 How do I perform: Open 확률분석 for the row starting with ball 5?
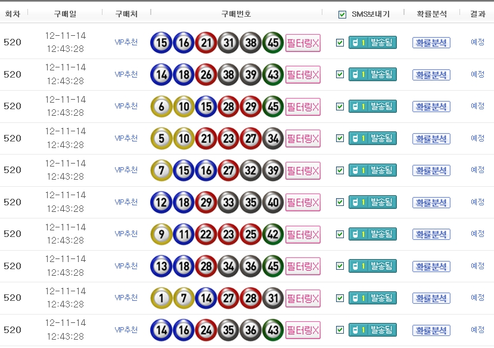tap(431, 138)
